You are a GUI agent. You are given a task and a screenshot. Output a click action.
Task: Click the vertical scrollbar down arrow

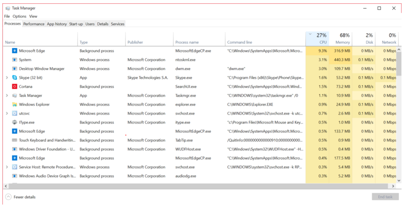[x=399, y=180]
